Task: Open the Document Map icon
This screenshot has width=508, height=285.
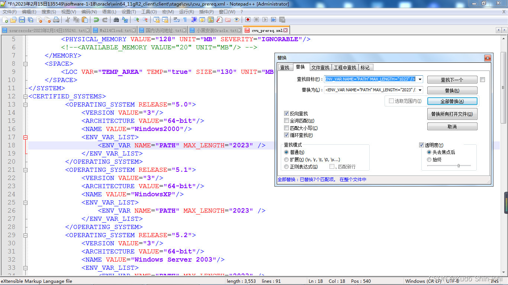Action: pos(210,20)
